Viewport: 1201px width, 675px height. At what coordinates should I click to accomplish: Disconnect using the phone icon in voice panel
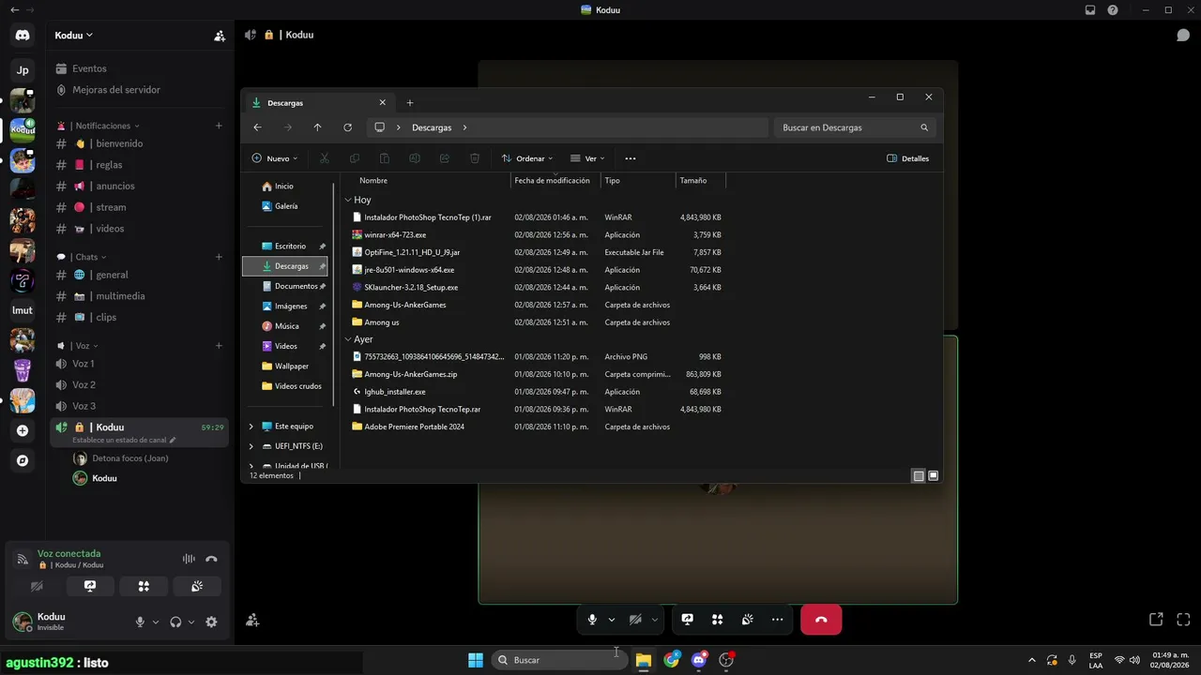pyautogui.click(x=212, y=559)
